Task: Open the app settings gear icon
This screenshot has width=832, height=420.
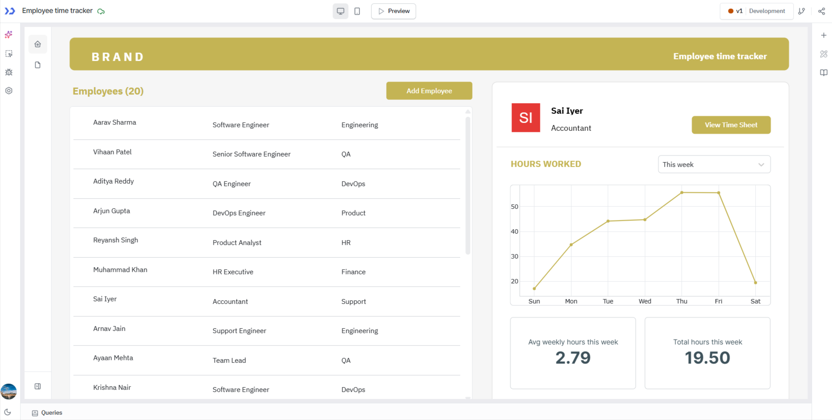Action: click(8, 90)
